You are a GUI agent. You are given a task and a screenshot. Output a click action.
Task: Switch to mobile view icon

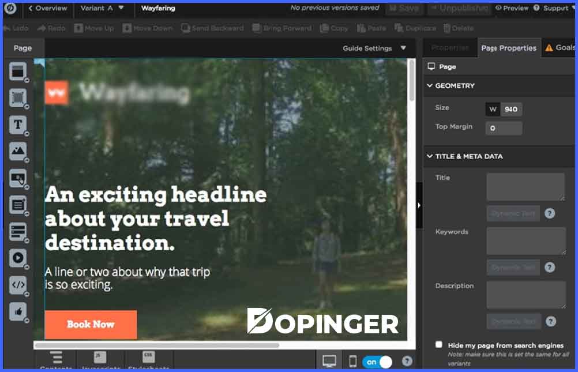pos(352,361)
